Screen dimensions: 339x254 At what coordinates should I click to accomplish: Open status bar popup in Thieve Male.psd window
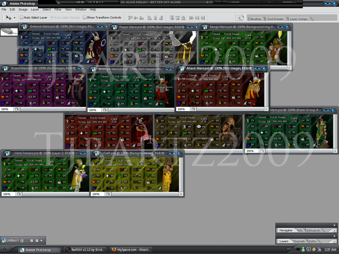[x=17, y=109]
